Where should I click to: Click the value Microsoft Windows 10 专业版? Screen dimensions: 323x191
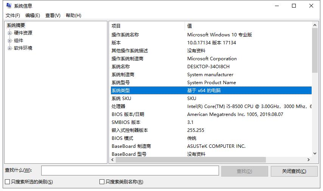pyautogui.click(x=220, y=35)
